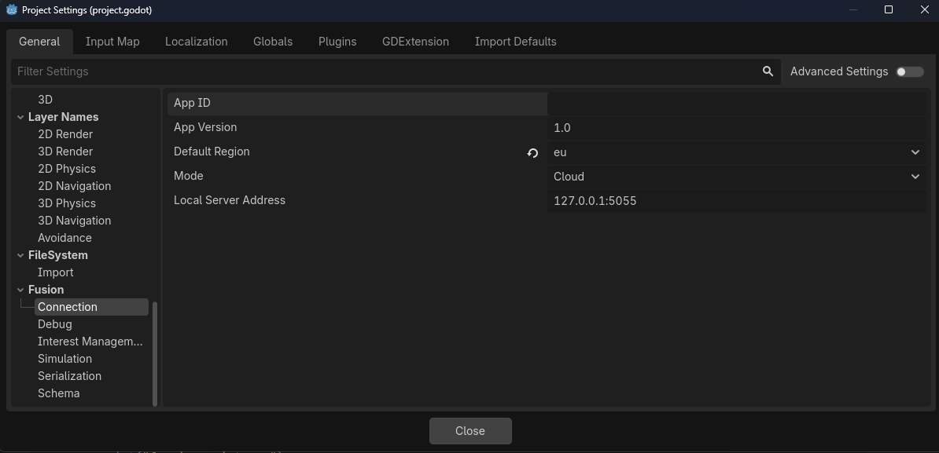This screenshot has height=453, width=939.
Task: Reset Default Region to its default value
Action: pyautogui.click(x=532, y=153)
